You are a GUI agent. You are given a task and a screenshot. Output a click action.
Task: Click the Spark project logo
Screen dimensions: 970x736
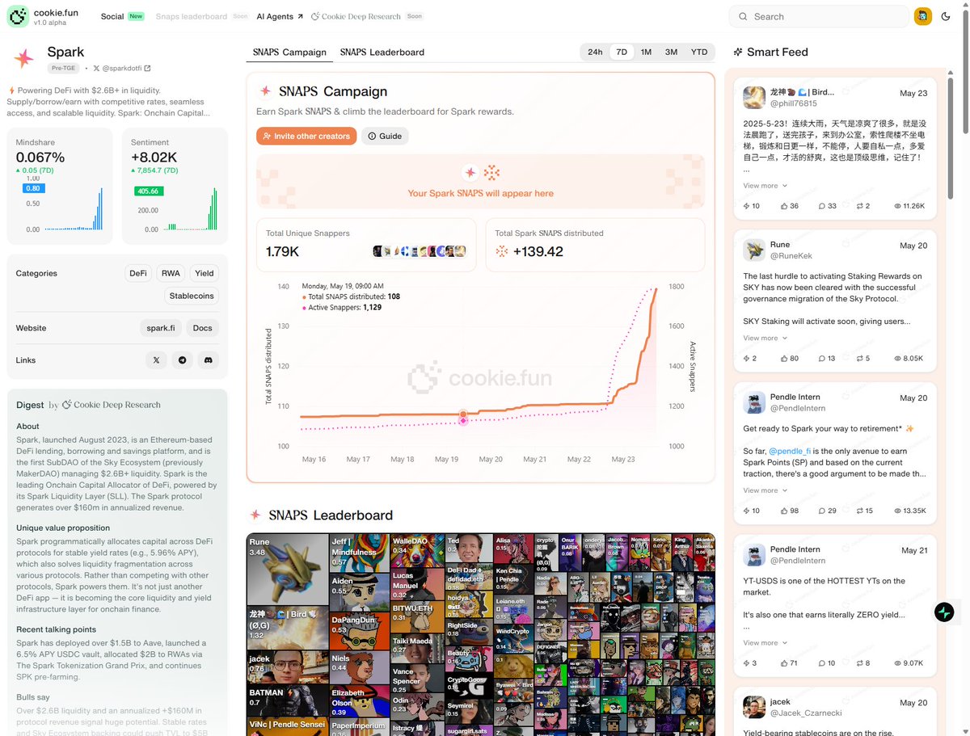[x=24, y=59]
